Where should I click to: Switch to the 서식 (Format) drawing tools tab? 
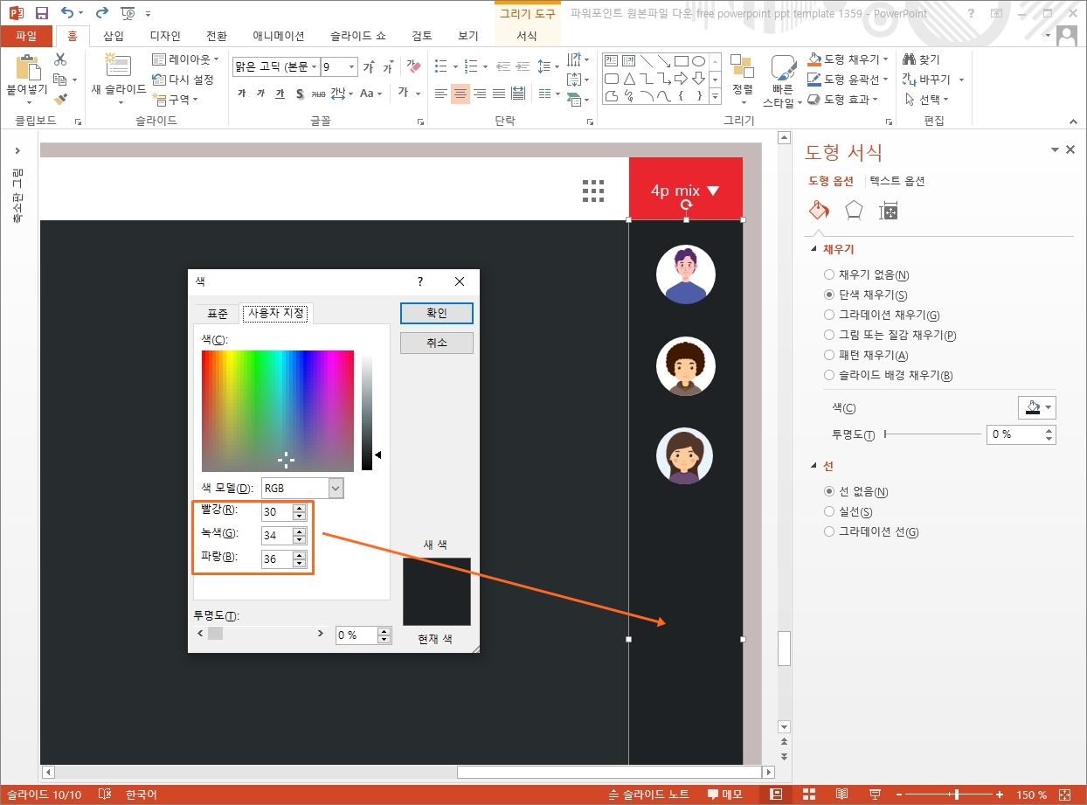(x=527, y=36)
